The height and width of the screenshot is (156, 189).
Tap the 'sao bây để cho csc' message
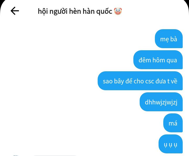(140, 81)
